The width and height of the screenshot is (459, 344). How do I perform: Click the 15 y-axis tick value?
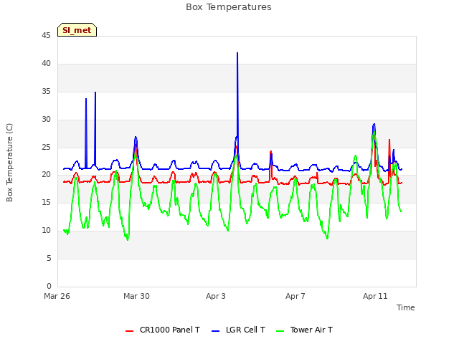pos(46,202)
